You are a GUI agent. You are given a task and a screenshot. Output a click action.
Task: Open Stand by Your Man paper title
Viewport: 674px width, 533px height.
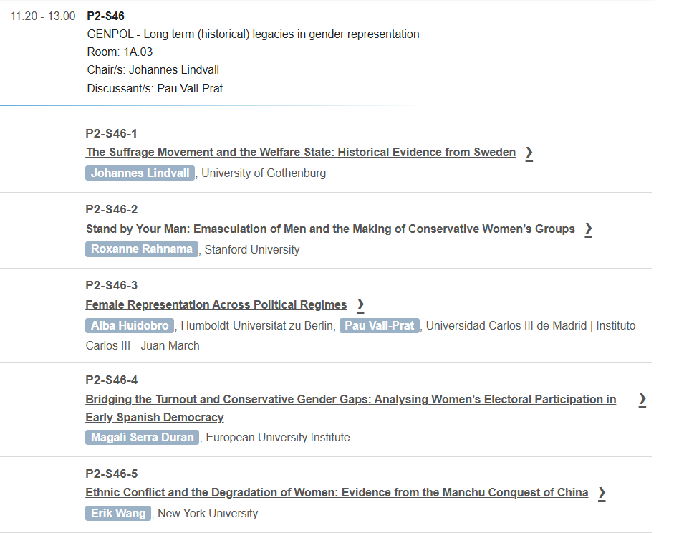point(330,229)
